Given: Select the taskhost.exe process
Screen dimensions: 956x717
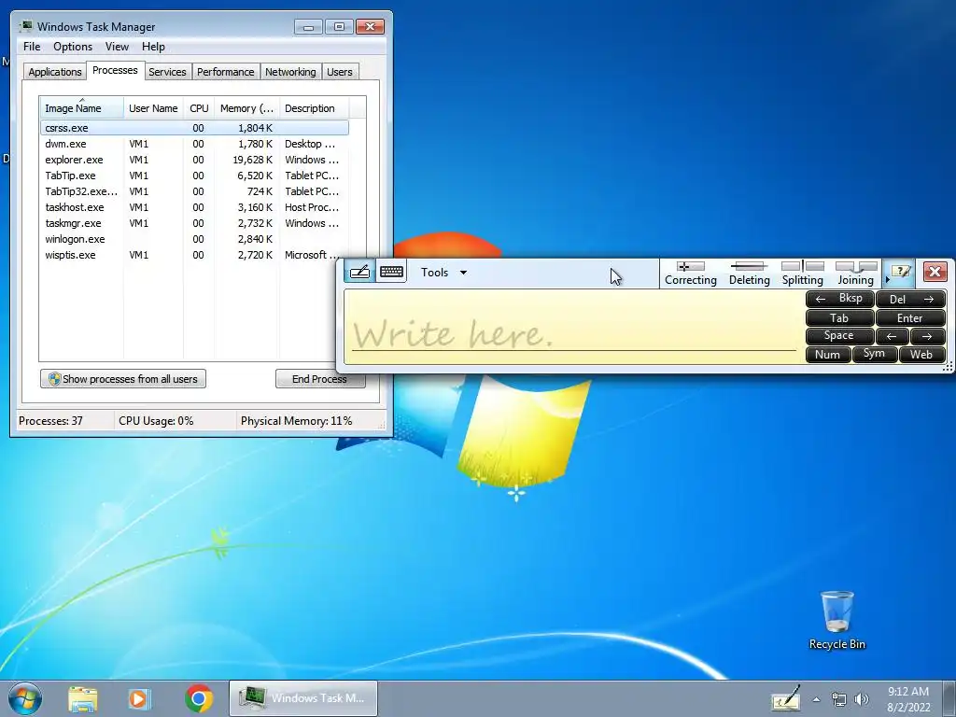Looking at the screenshot, I should (194, 207).
